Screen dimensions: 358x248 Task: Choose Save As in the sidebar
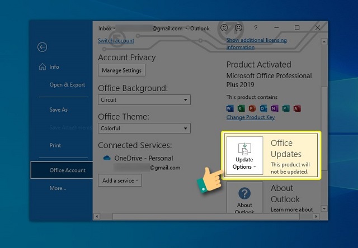pyautogui.click(x=58, y=109)
